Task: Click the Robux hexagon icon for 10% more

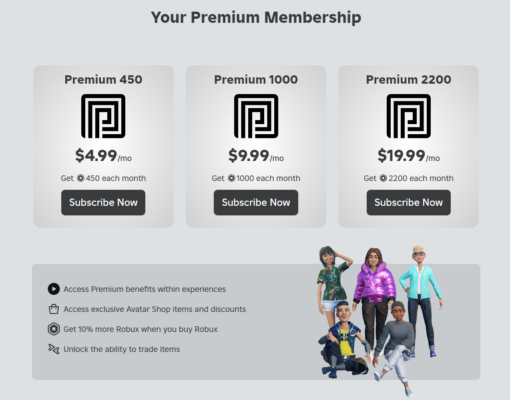Action: 54,329
